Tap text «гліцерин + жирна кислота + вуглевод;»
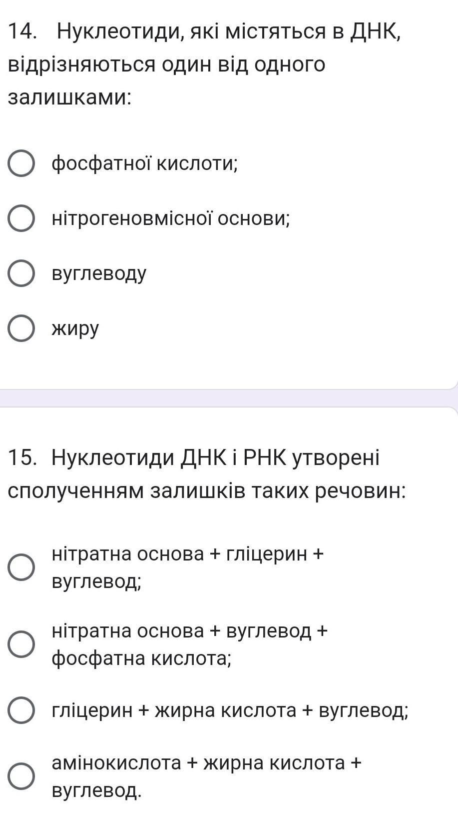The height and width of the screenshot is (822, 458). click(230, 710)
